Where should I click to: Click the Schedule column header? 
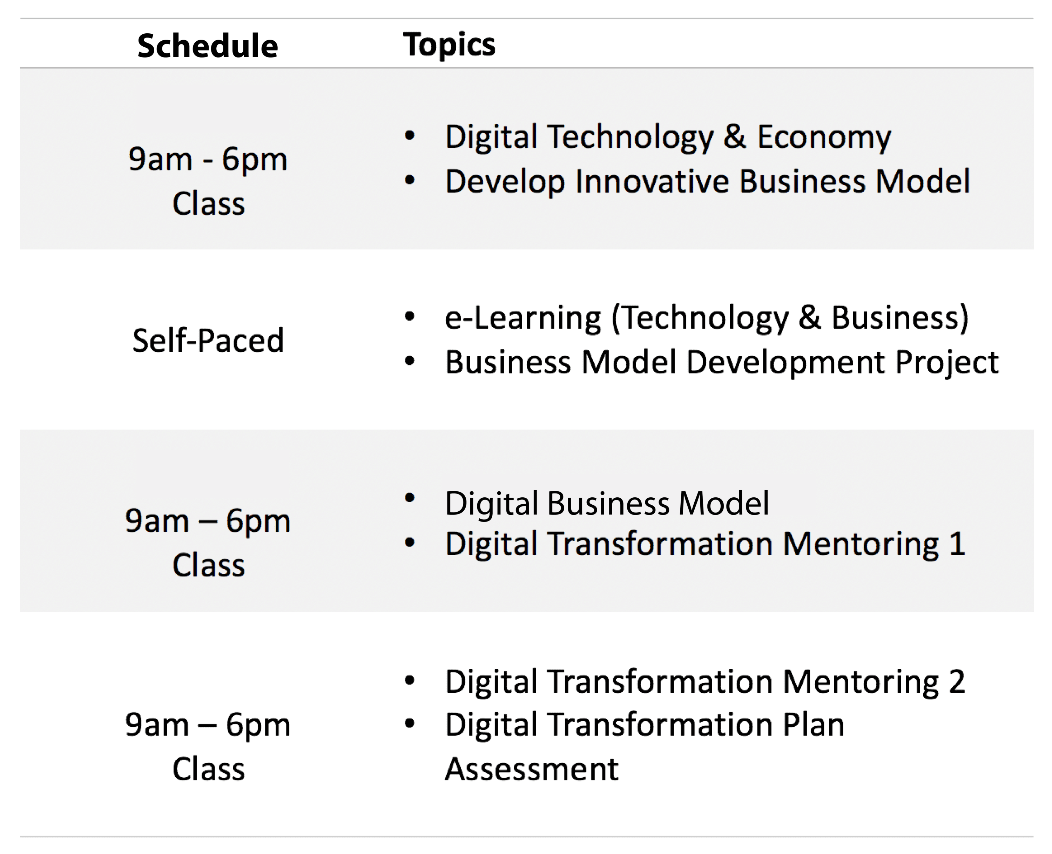208,46
